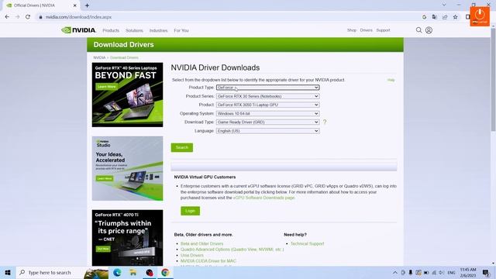Click the green Search button
The height and width of the screenshot is (279, 496).
click(182, 147)
